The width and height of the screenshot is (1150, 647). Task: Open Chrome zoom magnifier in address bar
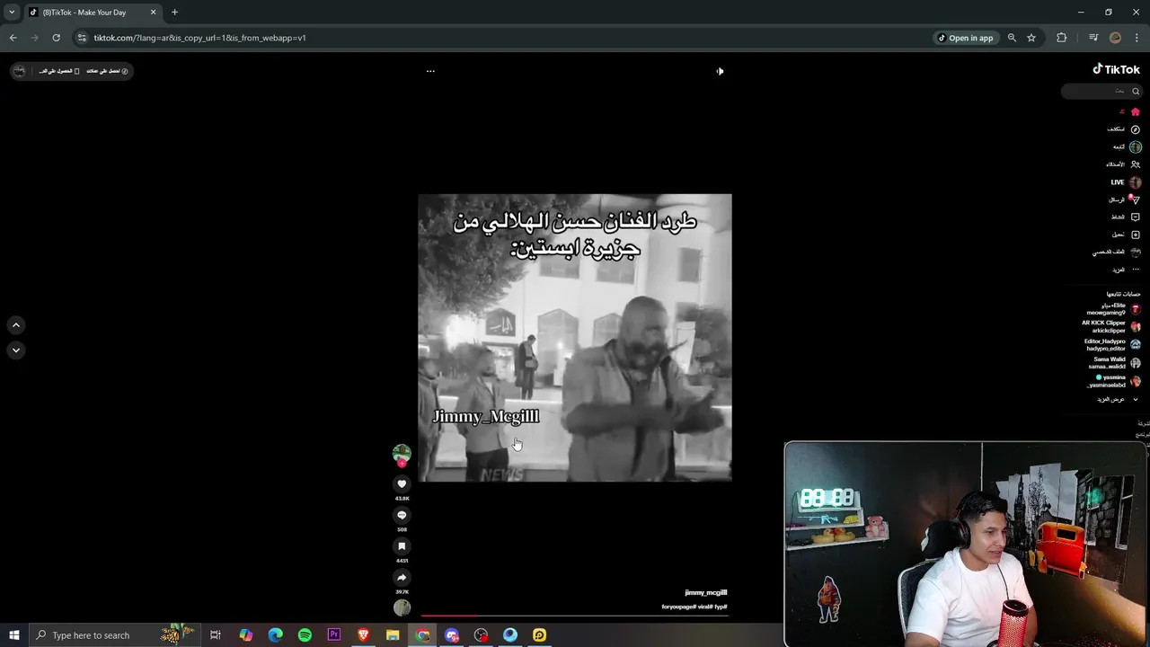point(1012,38)
